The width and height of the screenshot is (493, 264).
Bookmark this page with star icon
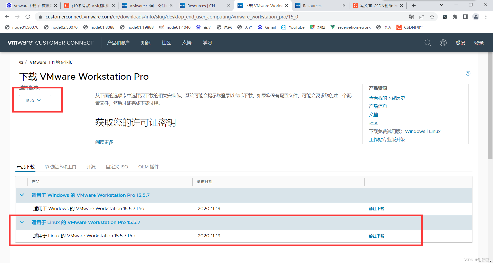pyautogui.click(x=432, y=17)
